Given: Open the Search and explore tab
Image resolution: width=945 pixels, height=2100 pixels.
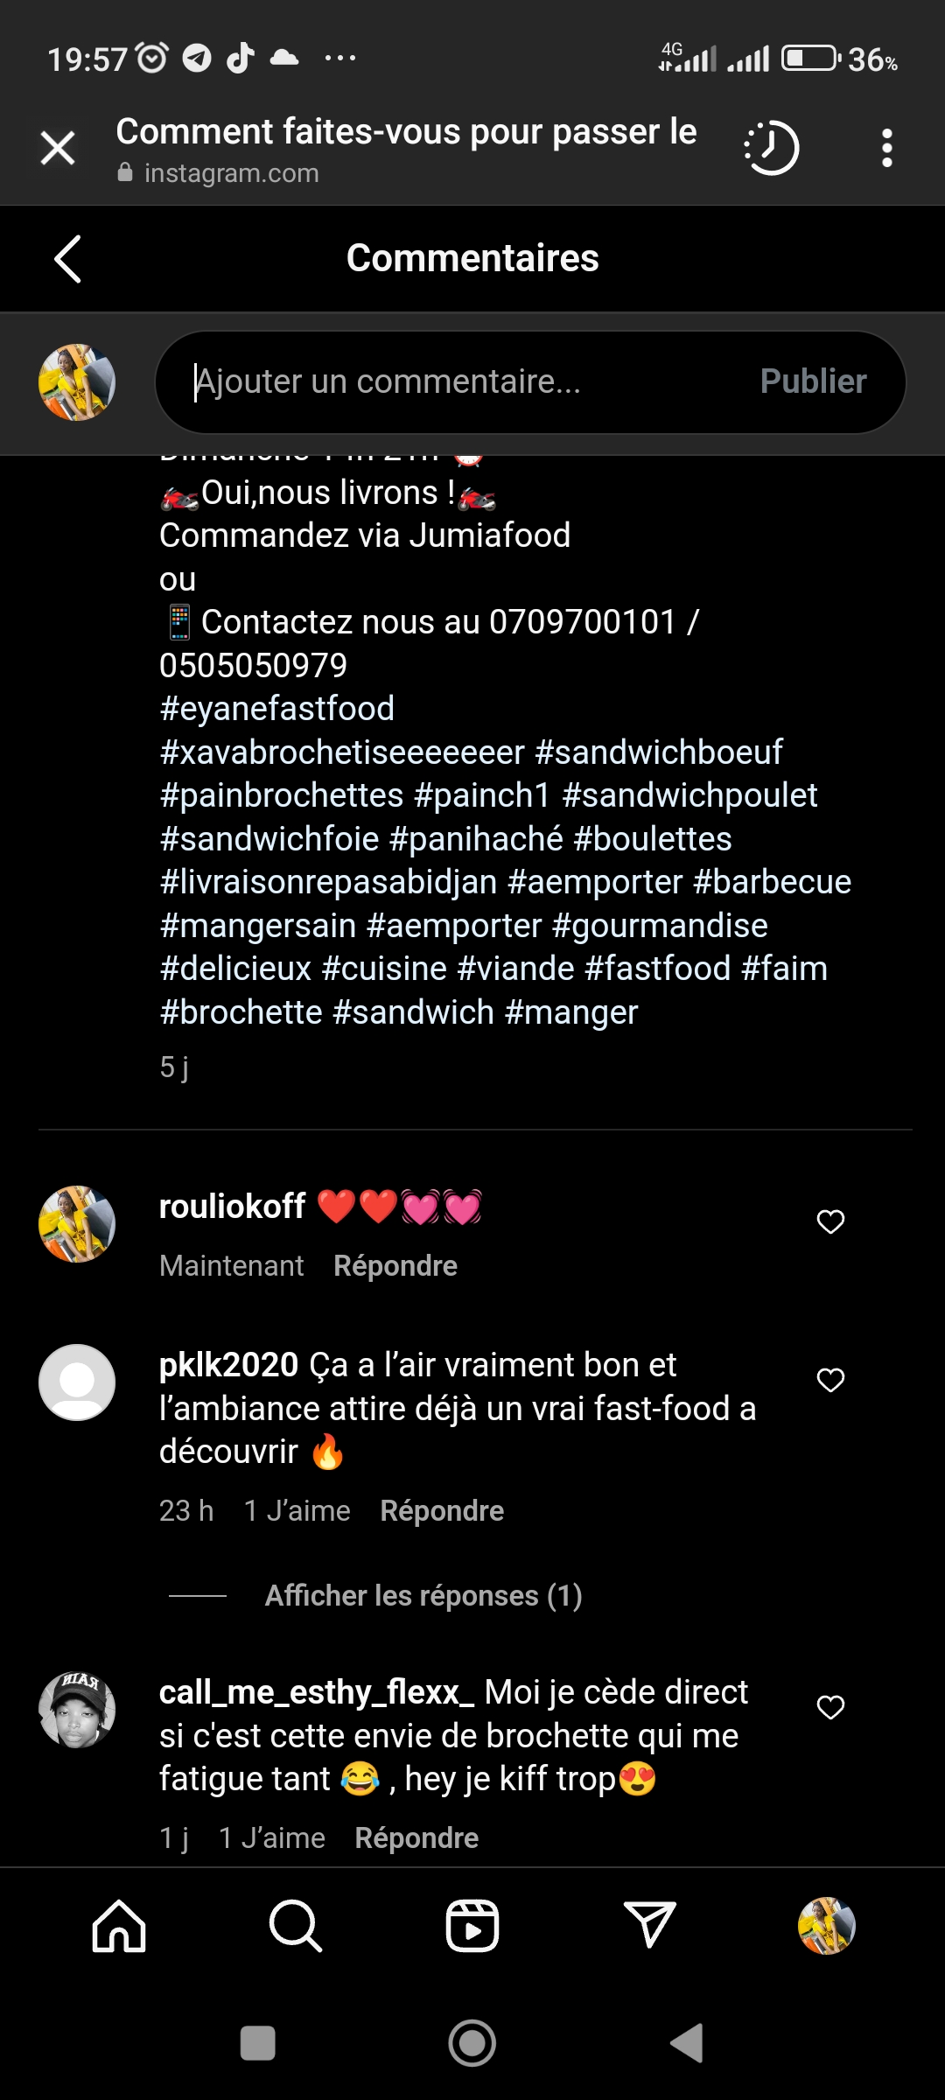Looking at the screenshot, I should tap(296, 1926).
